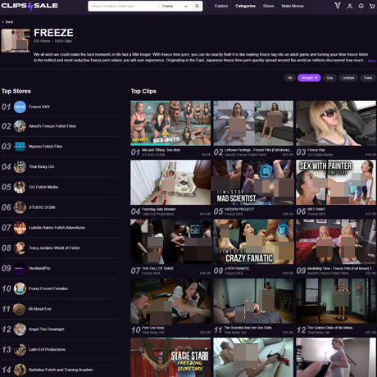Viewport: 377px width, 377px height.
Task: Open the Stacie Starr Freezing Secretary thumbnail
Action: click(170, 357)
